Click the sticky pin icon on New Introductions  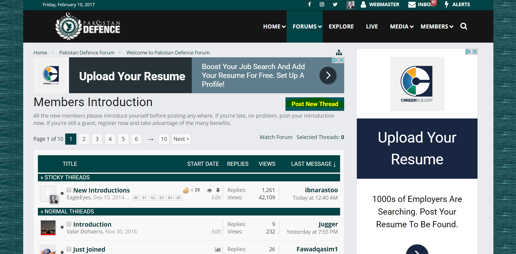(218, 190)
